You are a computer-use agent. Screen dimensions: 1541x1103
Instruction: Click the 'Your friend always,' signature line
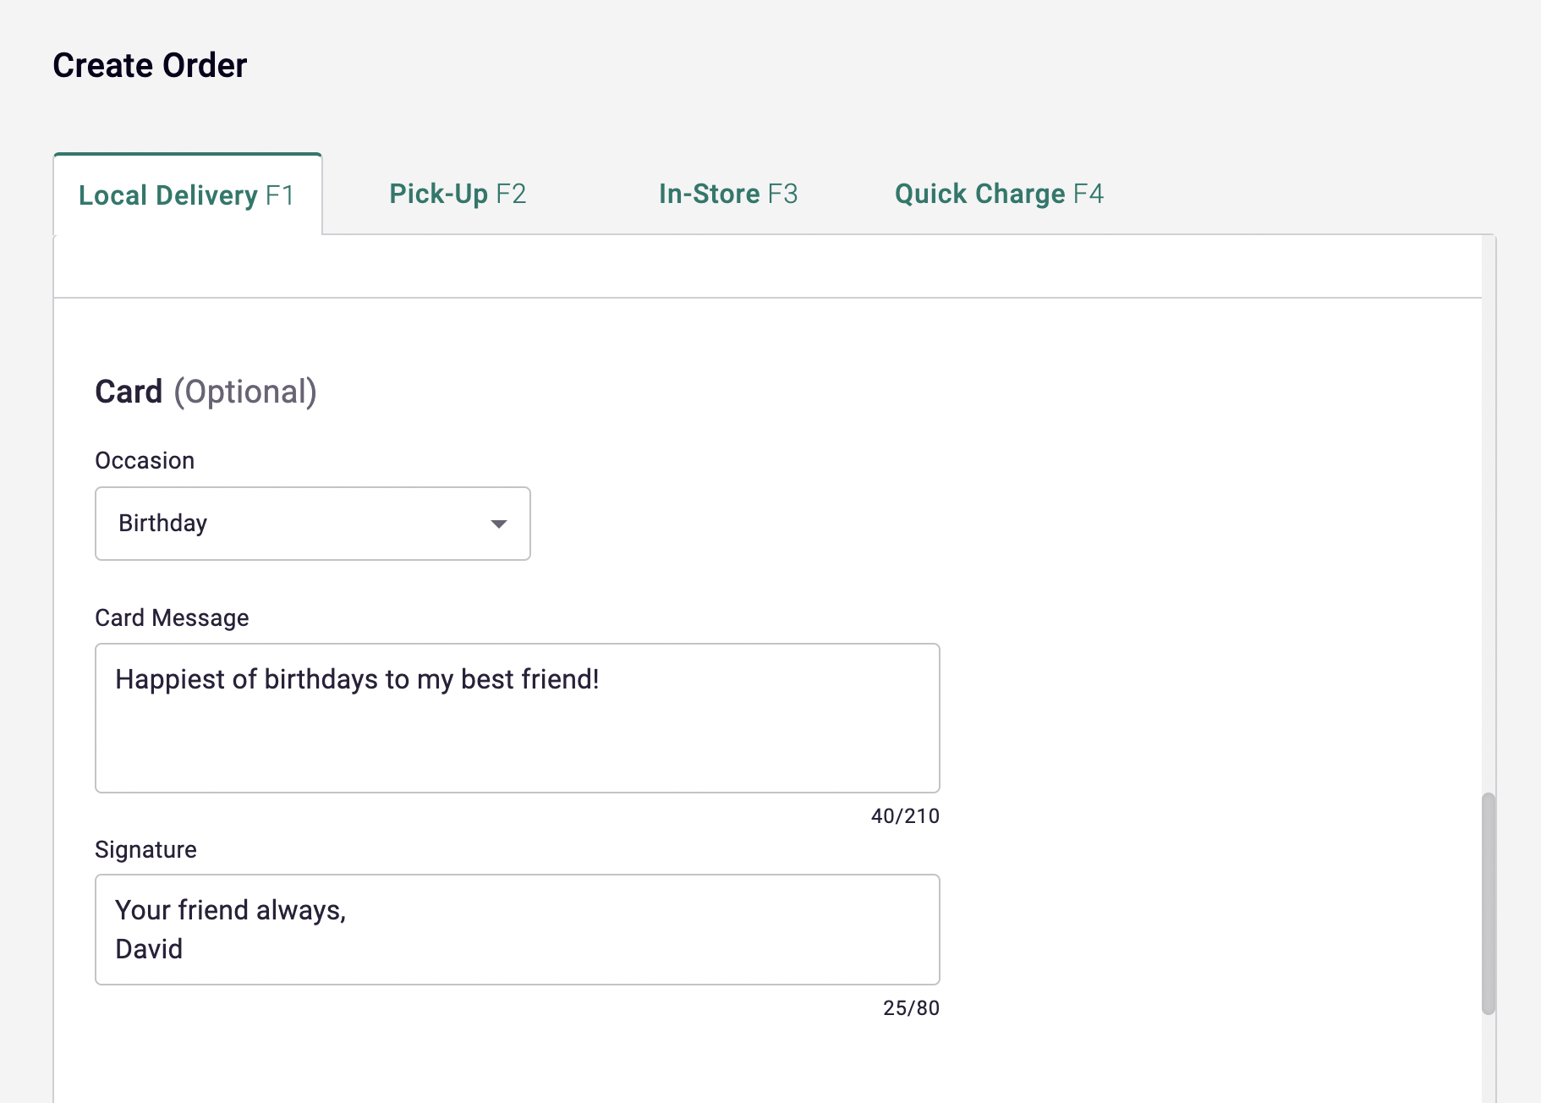click(x=230, y=910)
